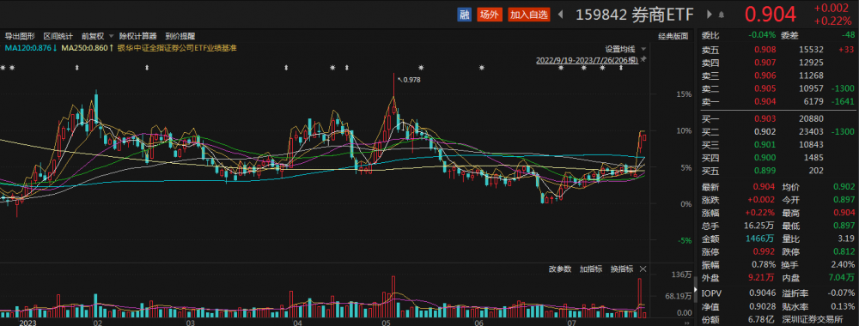Select the 卖三 0.906 order row
Screen dimensions: 859x326
pyautogui.click(x=778, y=75)
